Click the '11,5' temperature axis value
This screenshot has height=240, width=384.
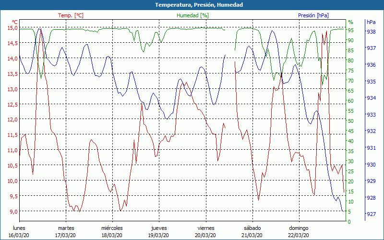click(x=12, y=135)
